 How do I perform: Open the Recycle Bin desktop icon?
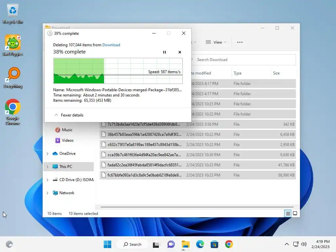coord(13,14)
